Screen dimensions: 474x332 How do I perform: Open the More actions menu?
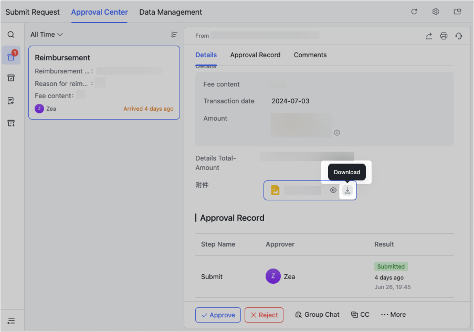(393, 315)
